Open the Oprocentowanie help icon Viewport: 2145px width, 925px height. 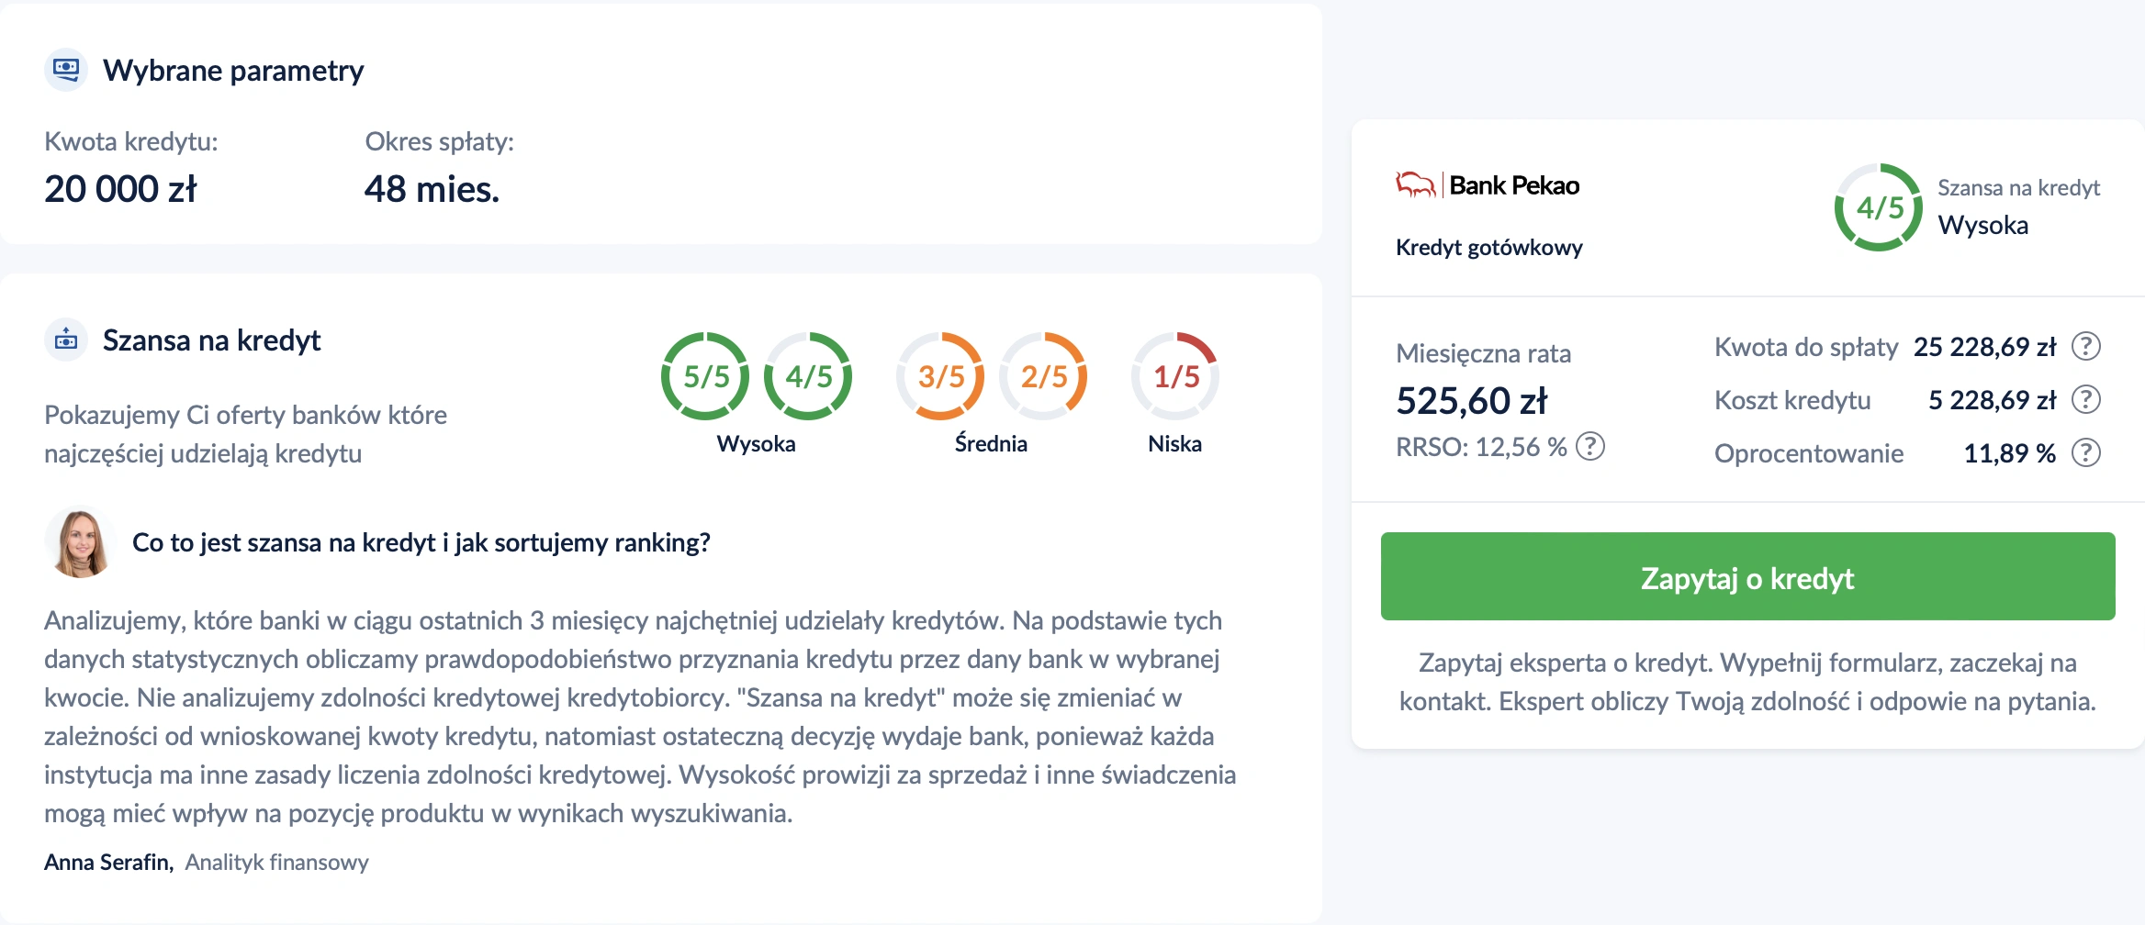2086,452
